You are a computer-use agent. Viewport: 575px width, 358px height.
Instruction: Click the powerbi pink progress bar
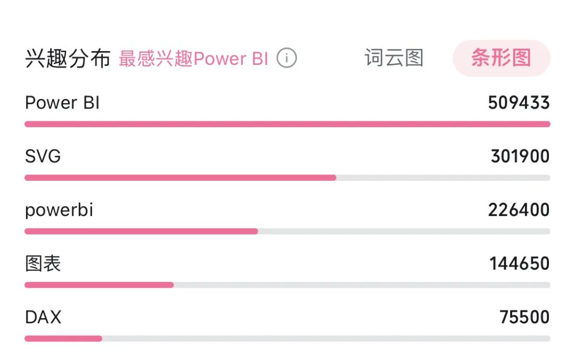(x=141, y=231)
